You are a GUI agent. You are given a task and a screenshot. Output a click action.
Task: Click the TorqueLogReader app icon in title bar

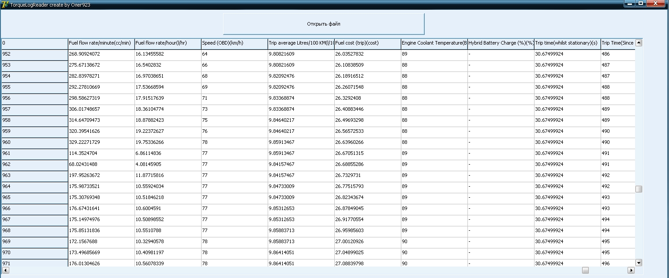[x=5, y=4]
